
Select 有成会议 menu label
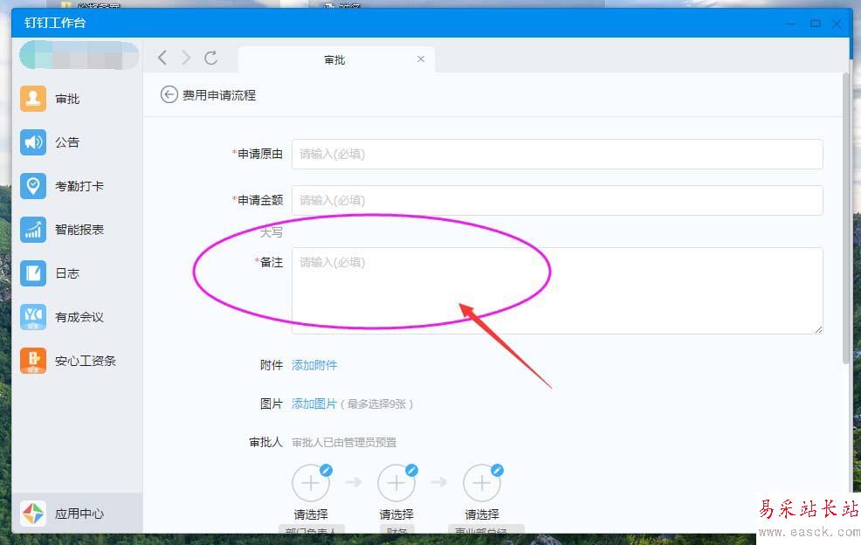tap(79, 317)
